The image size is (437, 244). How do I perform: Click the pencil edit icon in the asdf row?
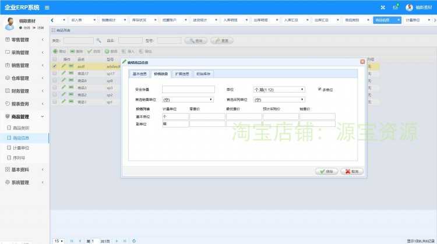point(64,66)
